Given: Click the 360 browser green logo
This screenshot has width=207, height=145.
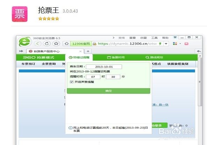Looking at the screenshot, I should [24, 42].
